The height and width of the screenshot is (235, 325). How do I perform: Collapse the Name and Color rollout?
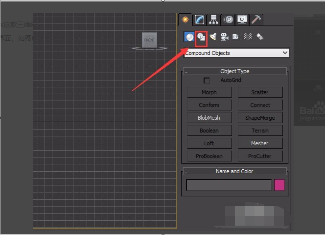pyautogui.click(x=235, y=171)
